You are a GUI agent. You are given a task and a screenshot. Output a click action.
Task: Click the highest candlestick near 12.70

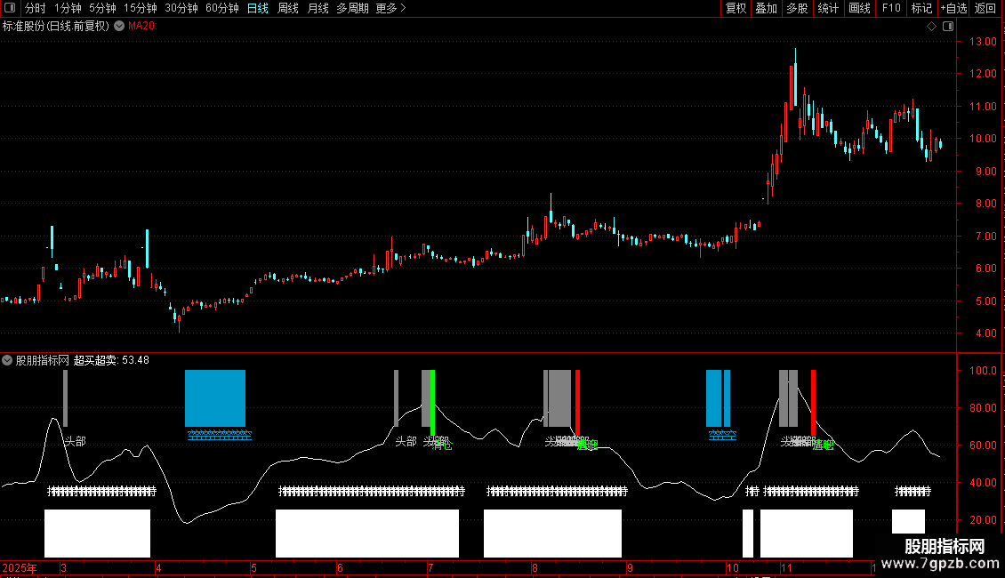coord(795,77)
